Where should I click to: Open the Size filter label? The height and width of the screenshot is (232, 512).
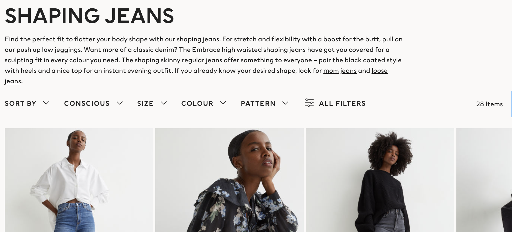tap(145, 103)
